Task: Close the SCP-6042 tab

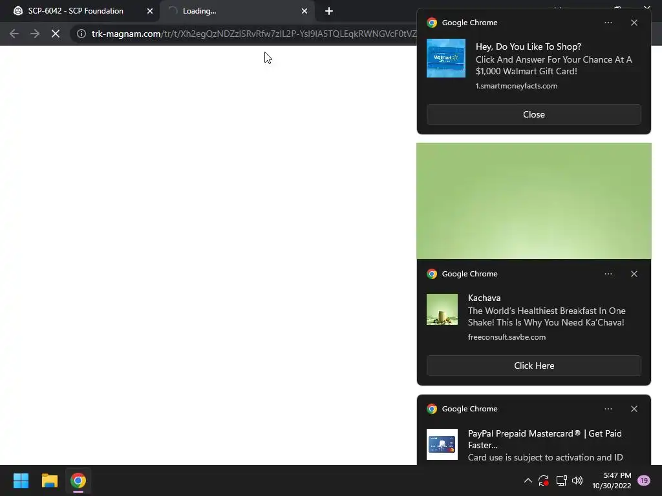Action: 150,11
